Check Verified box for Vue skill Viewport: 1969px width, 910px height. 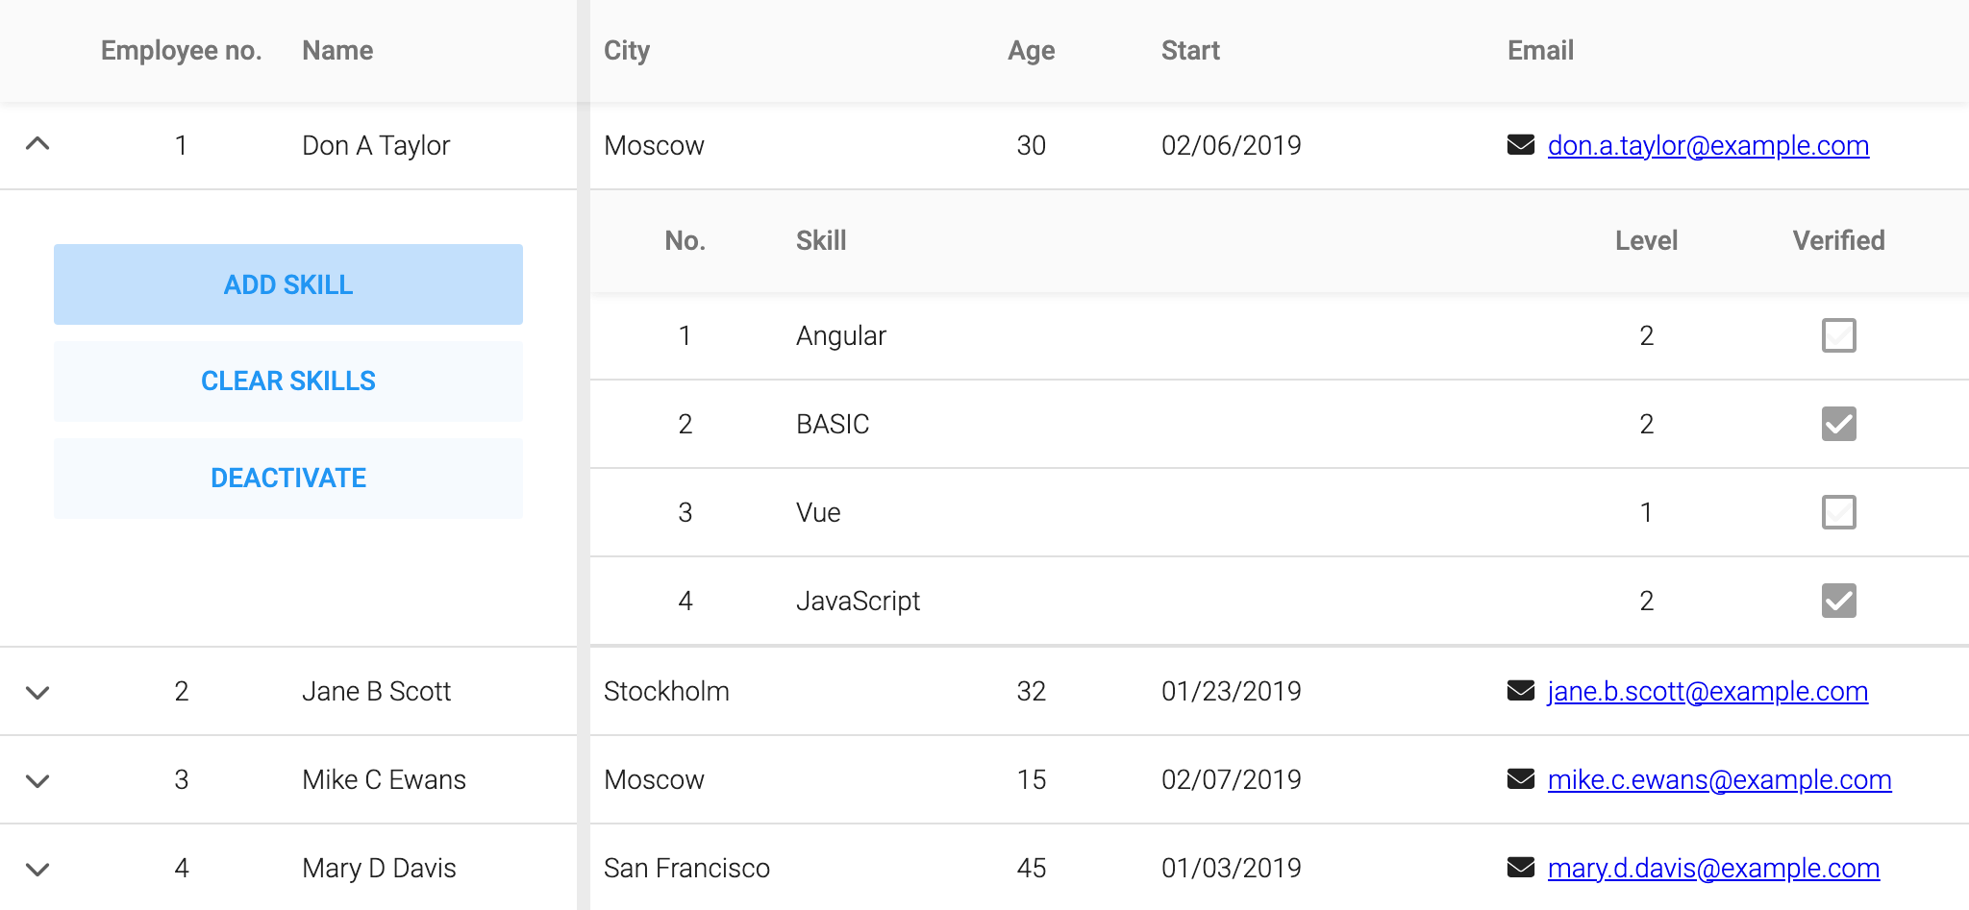coord(1838,512)
